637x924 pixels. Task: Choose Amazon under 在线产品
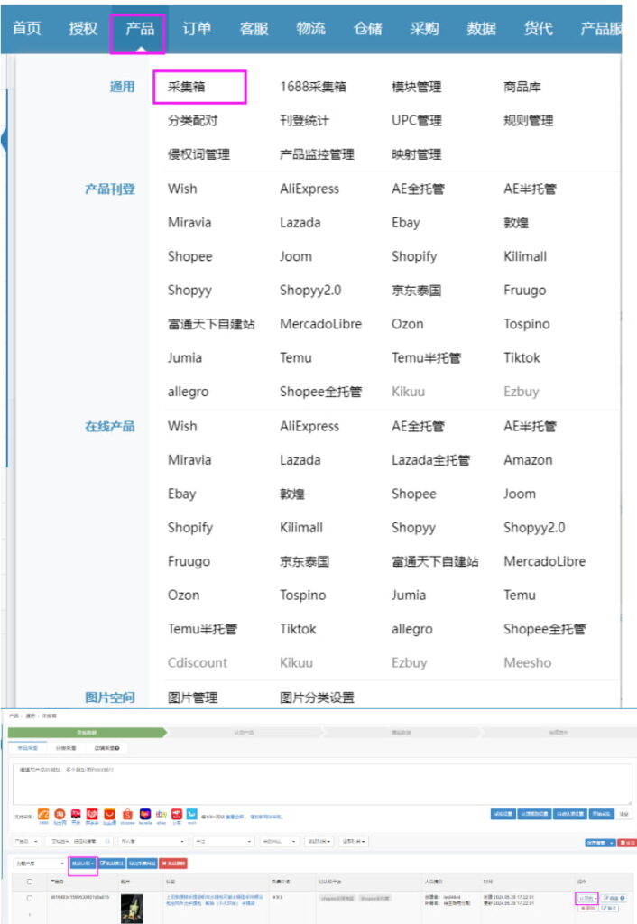[528, 459]
